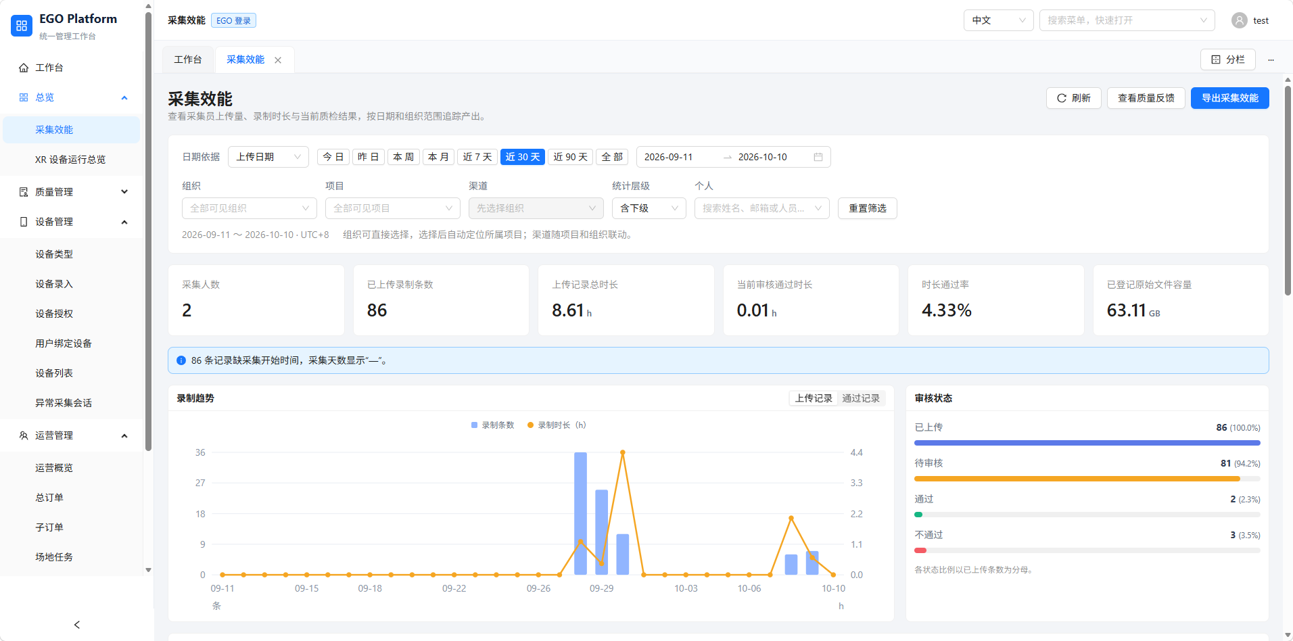Collapse the 总览 menu chevron
Screen dimensions: 1293x641
[x=124, y=98]
